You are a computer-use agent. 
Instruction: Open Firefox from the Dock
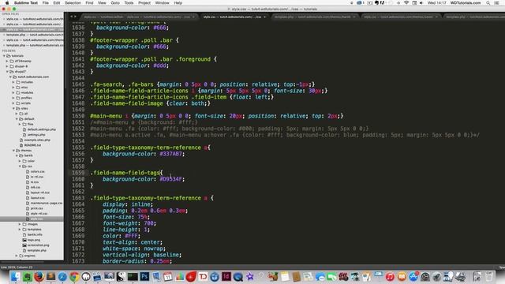click(39, 277)
